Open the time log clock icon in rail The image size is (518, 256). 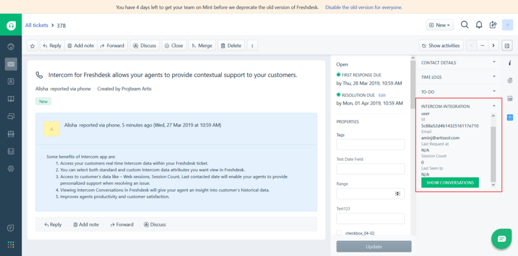[510, 80]
